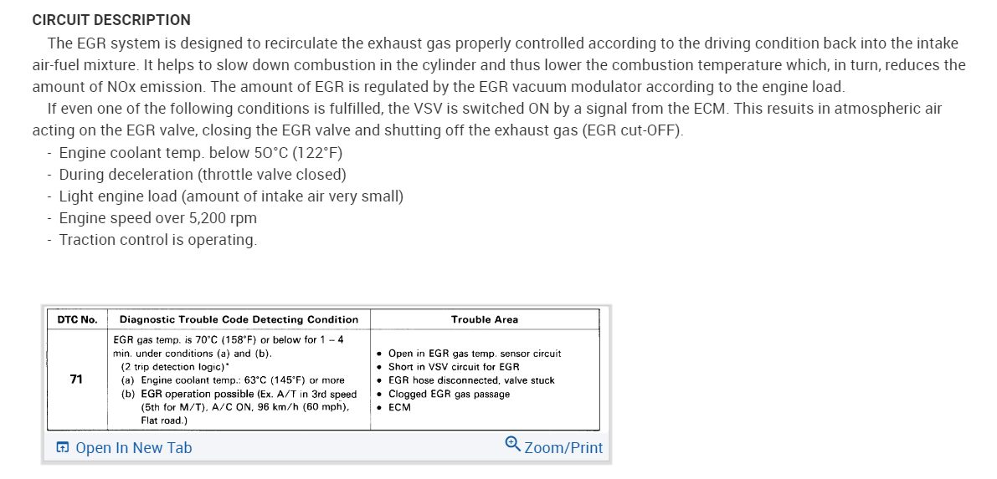Click the Diagnostic Trouble Code Detecting Condition header
997x479 pixels.
point(239,319)
